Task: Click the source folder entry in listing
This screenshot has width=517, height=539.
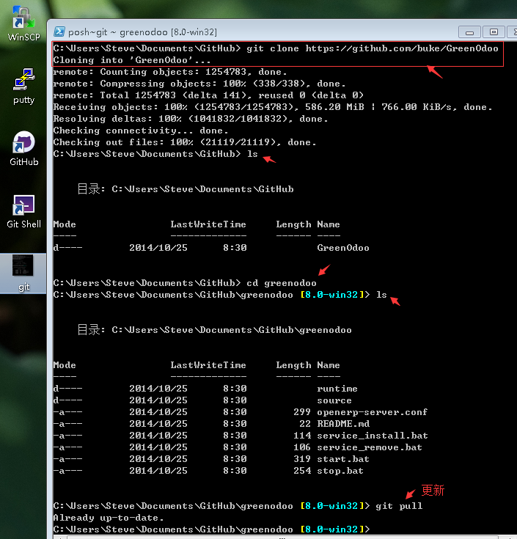Action: [x=334, y=400]
